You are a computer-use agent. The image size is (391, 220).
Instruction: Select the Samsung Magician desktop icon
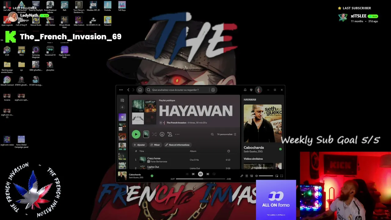(36, 52)
